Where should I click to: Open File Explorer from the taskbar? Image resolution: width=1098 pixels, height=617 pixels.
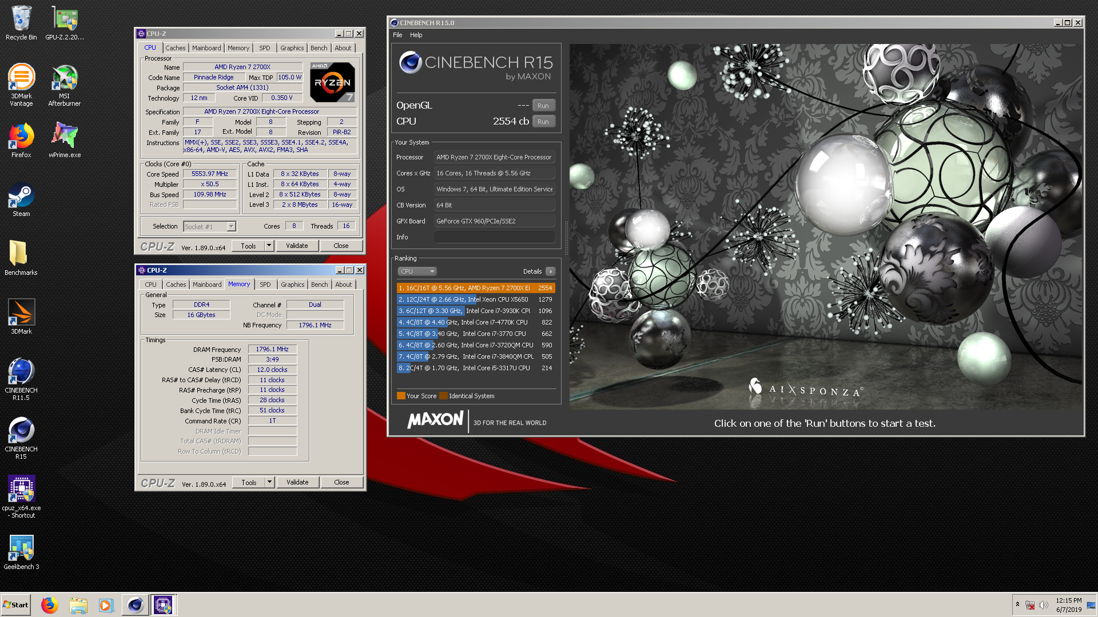[78, 605]
